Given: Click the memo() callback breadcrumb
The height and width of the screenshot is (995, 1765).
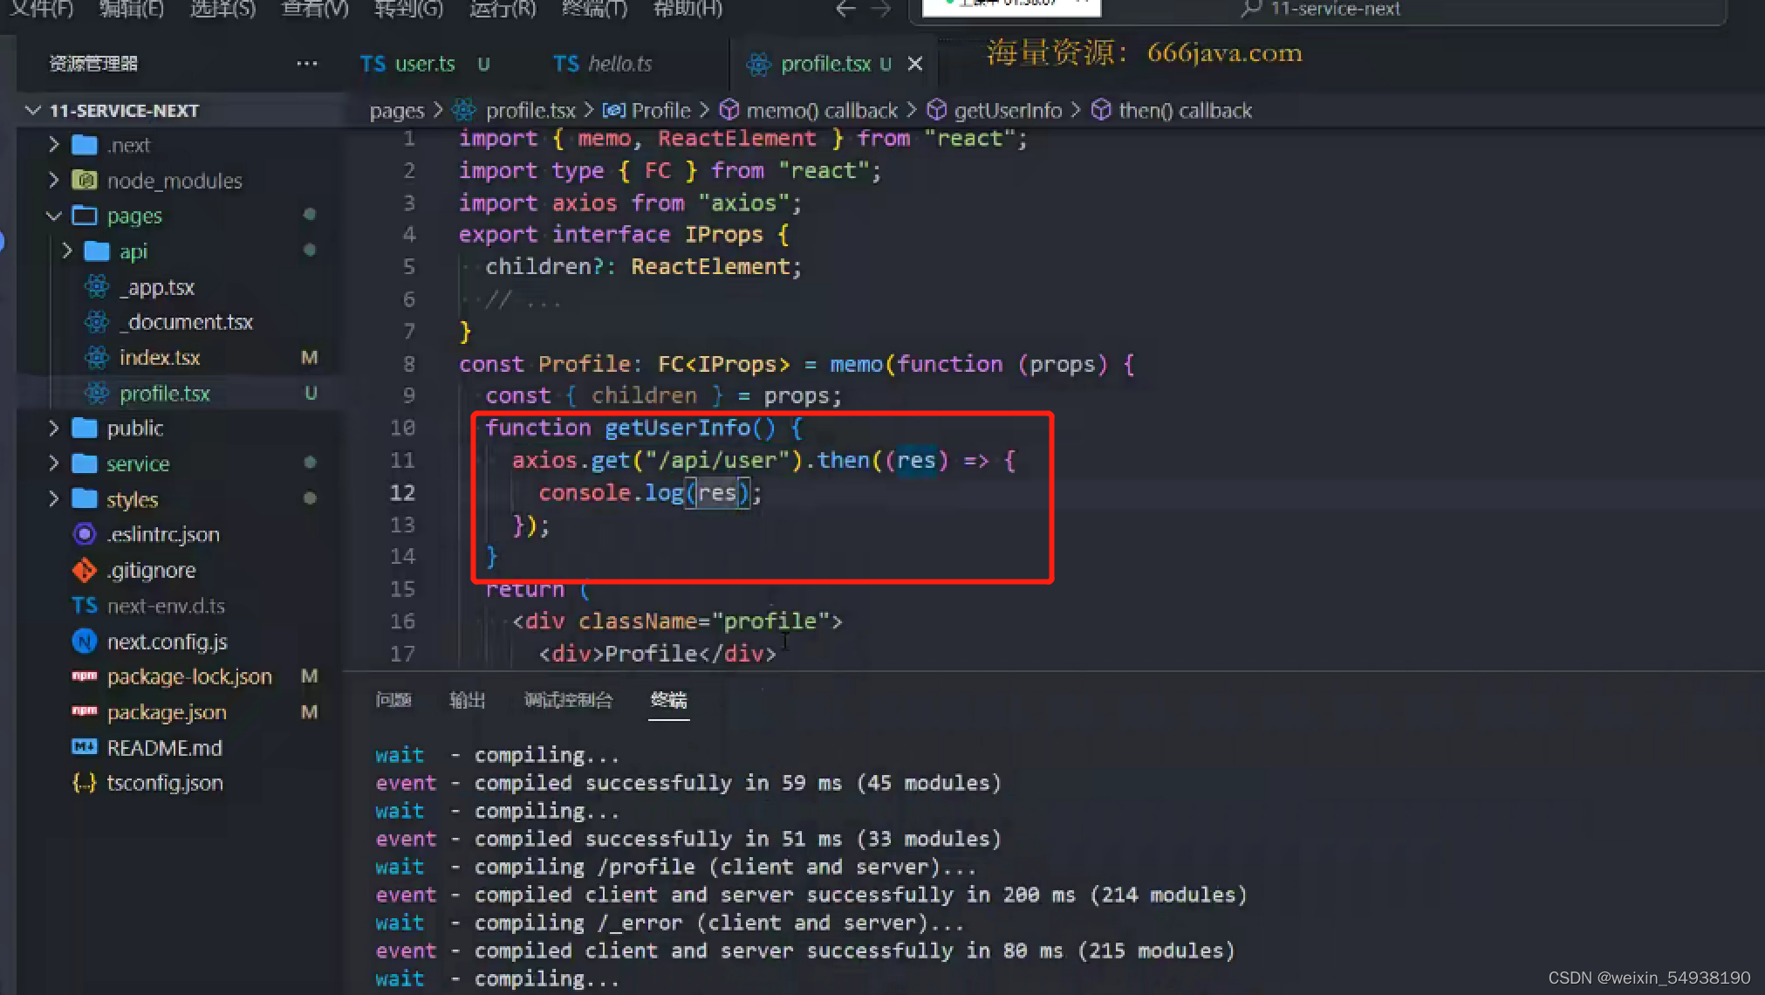Looking at the screenshot, I should tap(821, 111).
